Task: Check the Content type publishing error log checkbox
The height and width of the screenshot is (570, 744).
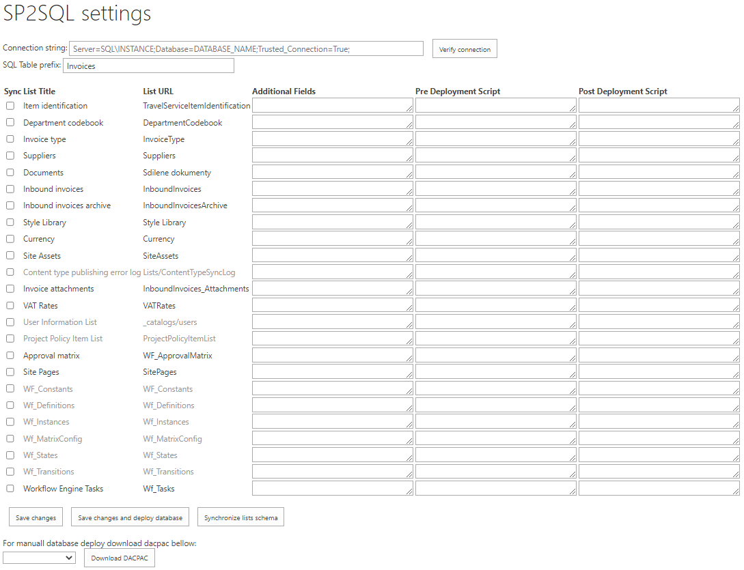Action: [10, 272]
